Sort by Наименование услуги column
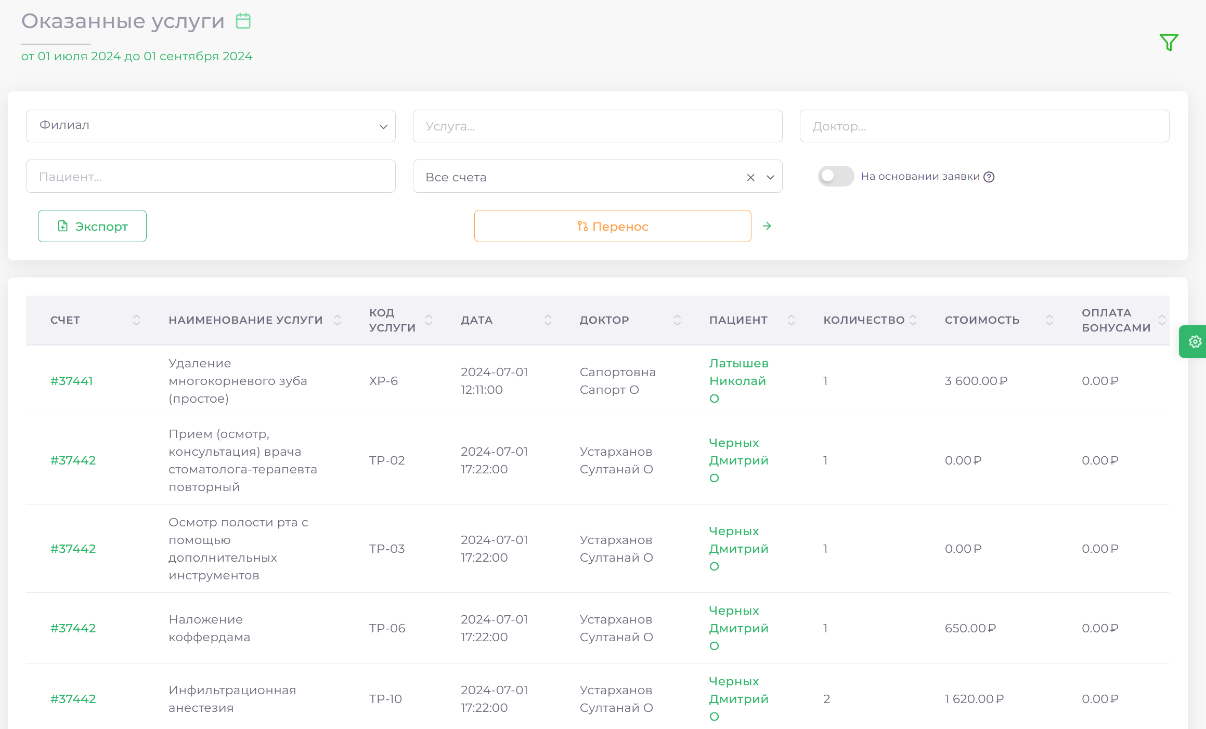This screenshot has height=729, width=1206. coord(337,320)
